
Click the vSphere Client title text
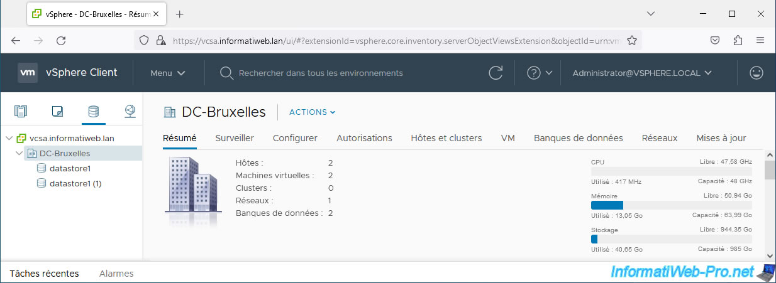82,73
